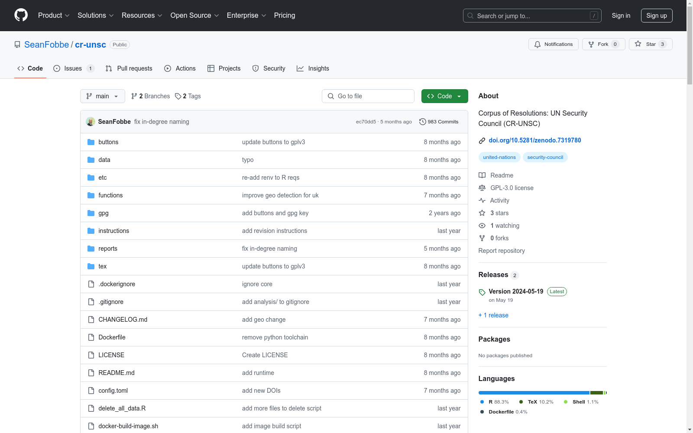Click the GitHub logo icon
The height and width of the screenshot is (433, 693).
tap(21, 15)
